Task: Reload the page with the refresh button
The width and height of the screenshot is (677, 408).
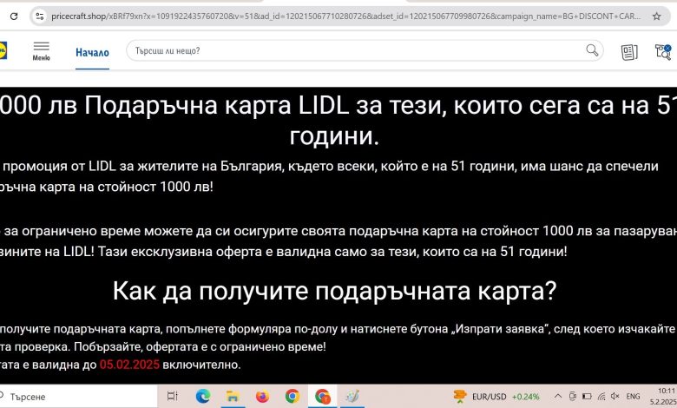Action: (14, 16)
